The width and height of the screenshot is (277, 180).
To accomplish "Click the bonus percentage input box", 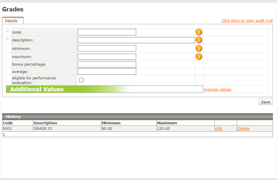I will (107, 64).
